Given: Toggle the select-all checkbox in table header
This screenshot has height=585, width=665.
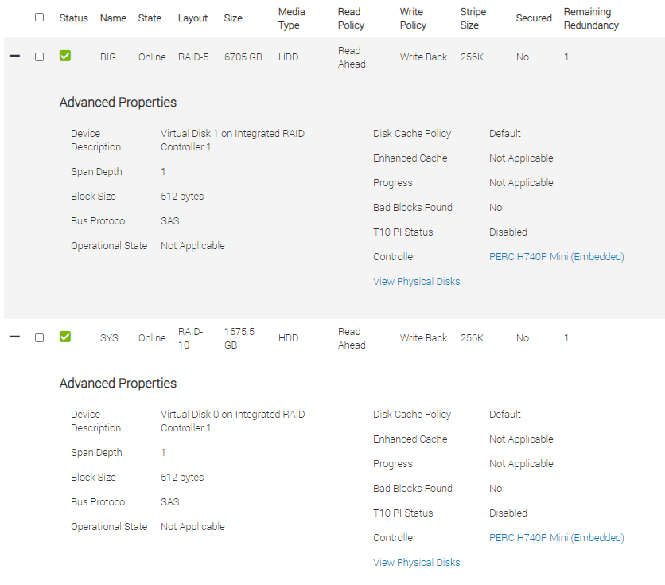Looking at the screenshot, I should [x=40, y=17].
